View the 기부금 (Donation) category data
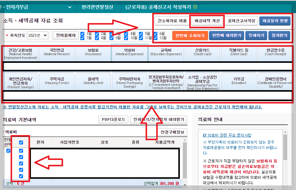Image resolution: width=296 pixels, height=190 pixels. [238, 81]
